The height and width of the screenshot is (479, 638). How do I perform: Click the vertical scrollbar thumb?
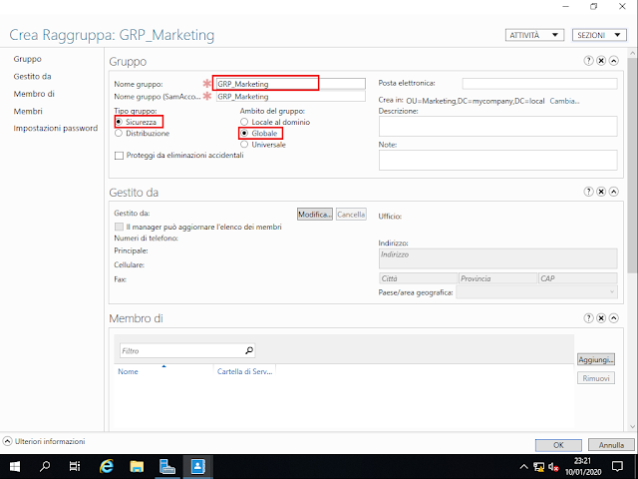click(632, 165)
